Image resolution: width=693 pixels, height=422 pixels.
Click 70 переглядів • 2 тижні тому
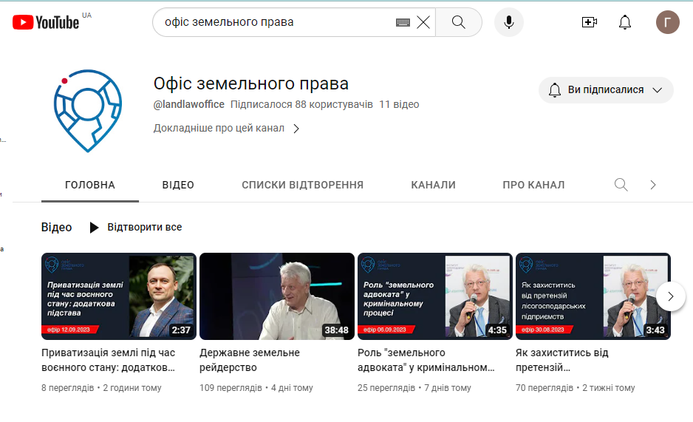[x=576, y=388]
